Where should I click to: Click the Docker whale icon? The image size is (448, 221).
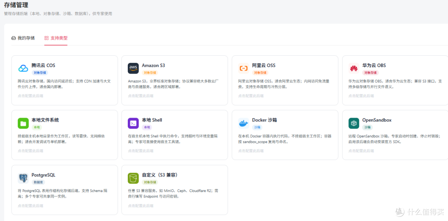[243, 123]
